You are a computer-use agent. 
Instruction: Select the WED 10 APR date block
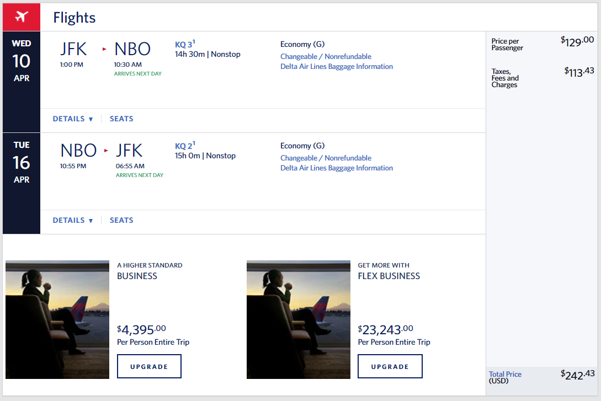(x=22, y=61)
